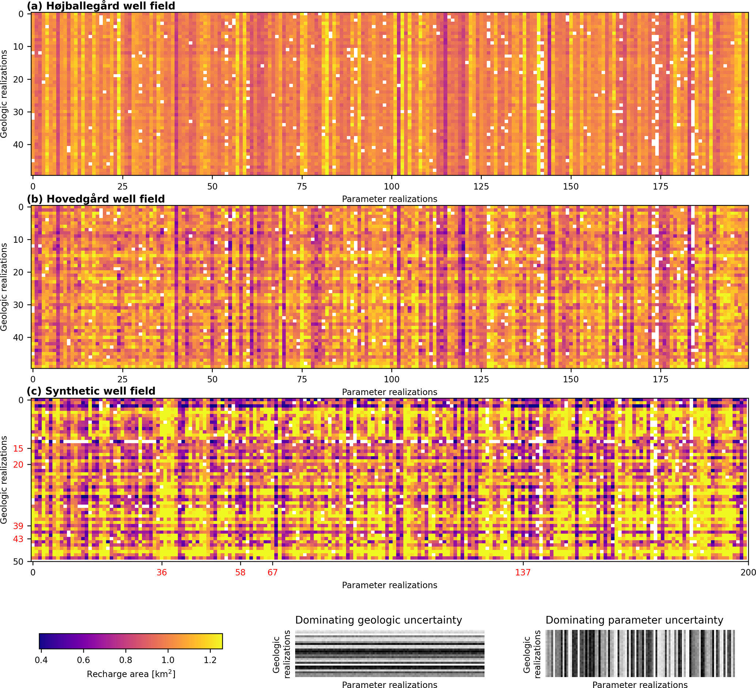Click red tick label 58
This screenshot has height=688, width=756.
[240, 572]
